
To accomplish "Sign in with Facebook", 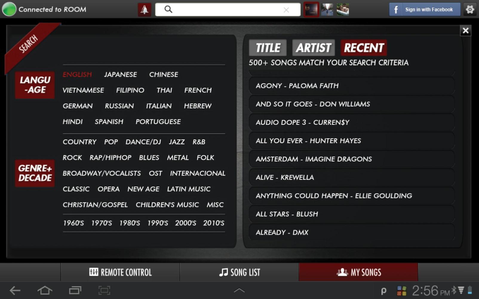I will [424, 10].
